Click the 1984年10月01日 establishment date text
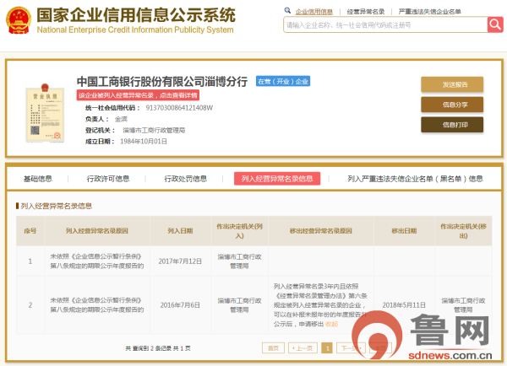The image size is (507, 366). pos(144,142)
